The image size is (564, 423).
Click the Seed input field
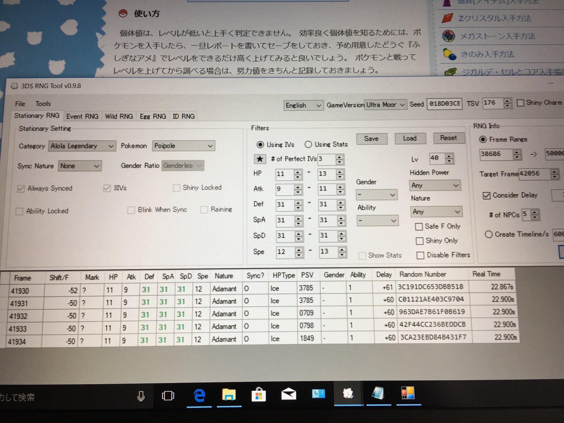[x=444, y=104]
